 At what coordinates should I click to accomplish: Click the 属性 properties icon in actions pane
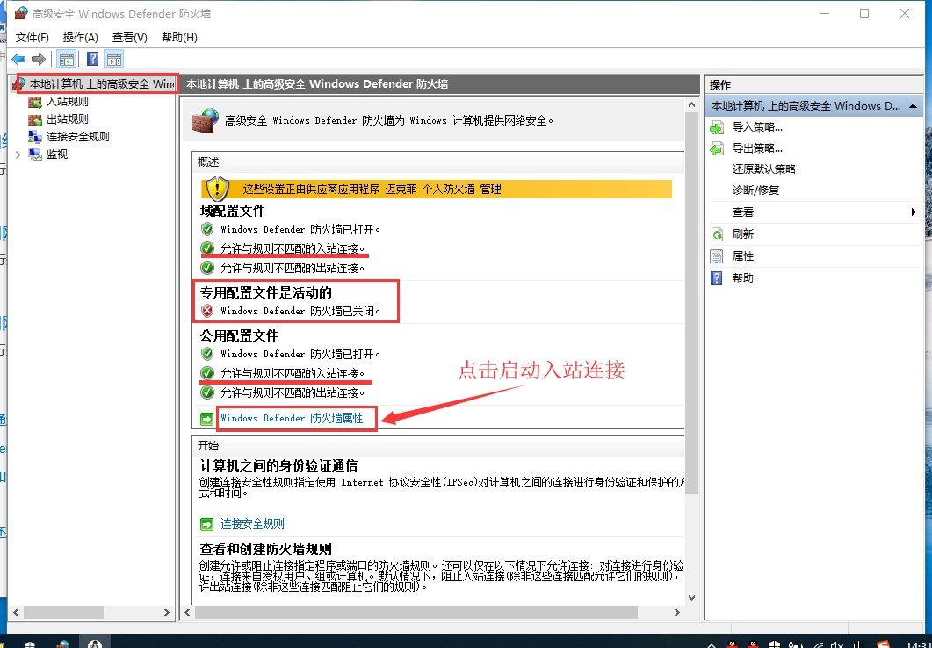tap(718, 256)
